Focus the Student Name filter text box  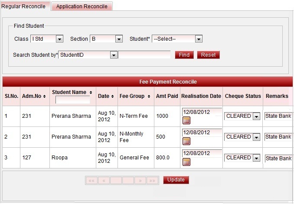coord(72,100)
